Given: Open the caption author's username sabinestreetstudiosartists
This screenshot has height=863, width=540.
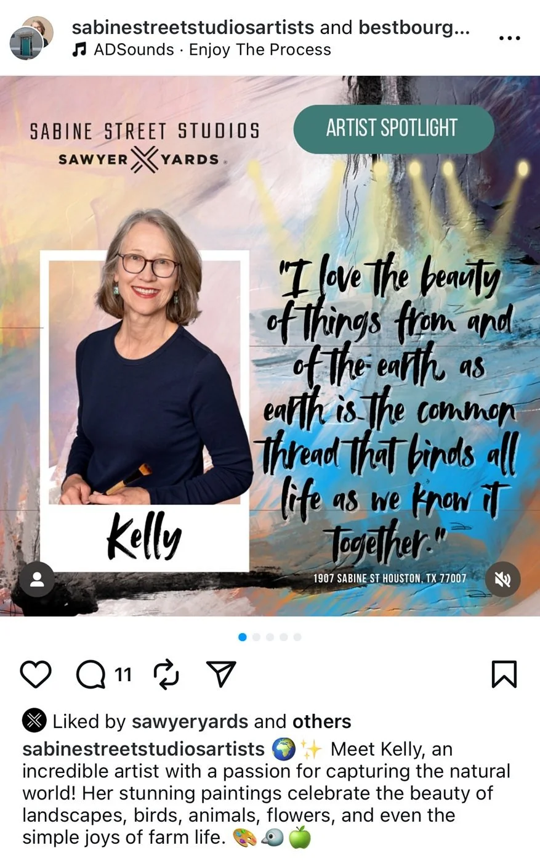Looking at the screenshot, I should click(x=143, y=749).
